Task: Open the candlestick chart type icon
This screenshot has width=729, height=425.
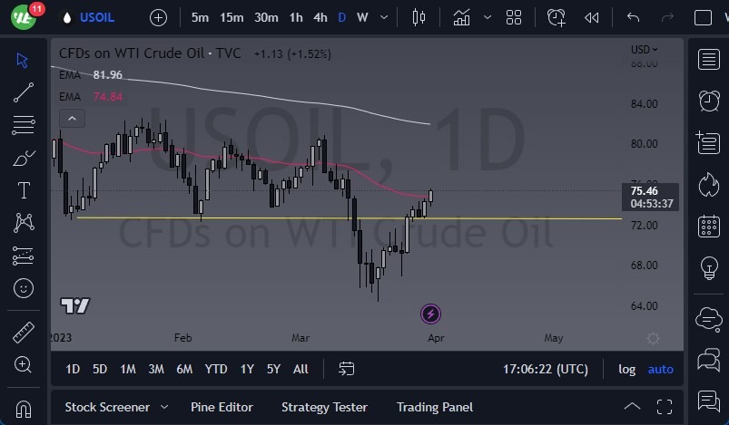Action: pos(419,17)
